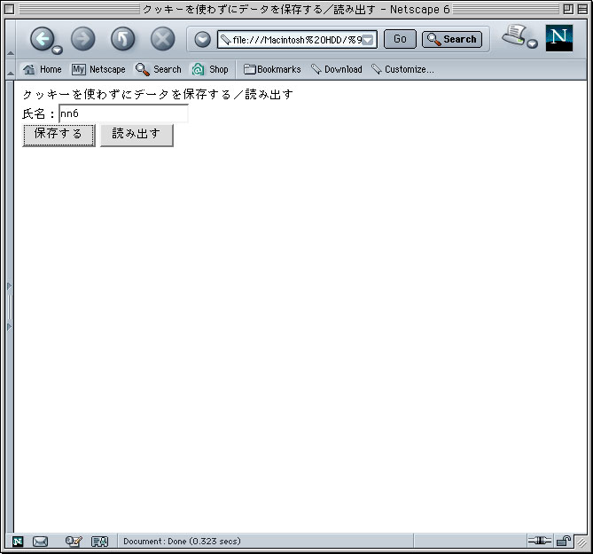The width and height of the screenshot is (593, 554).
Task: Click the Forward navigation arrow button
Action: click(x=83, y=39)
